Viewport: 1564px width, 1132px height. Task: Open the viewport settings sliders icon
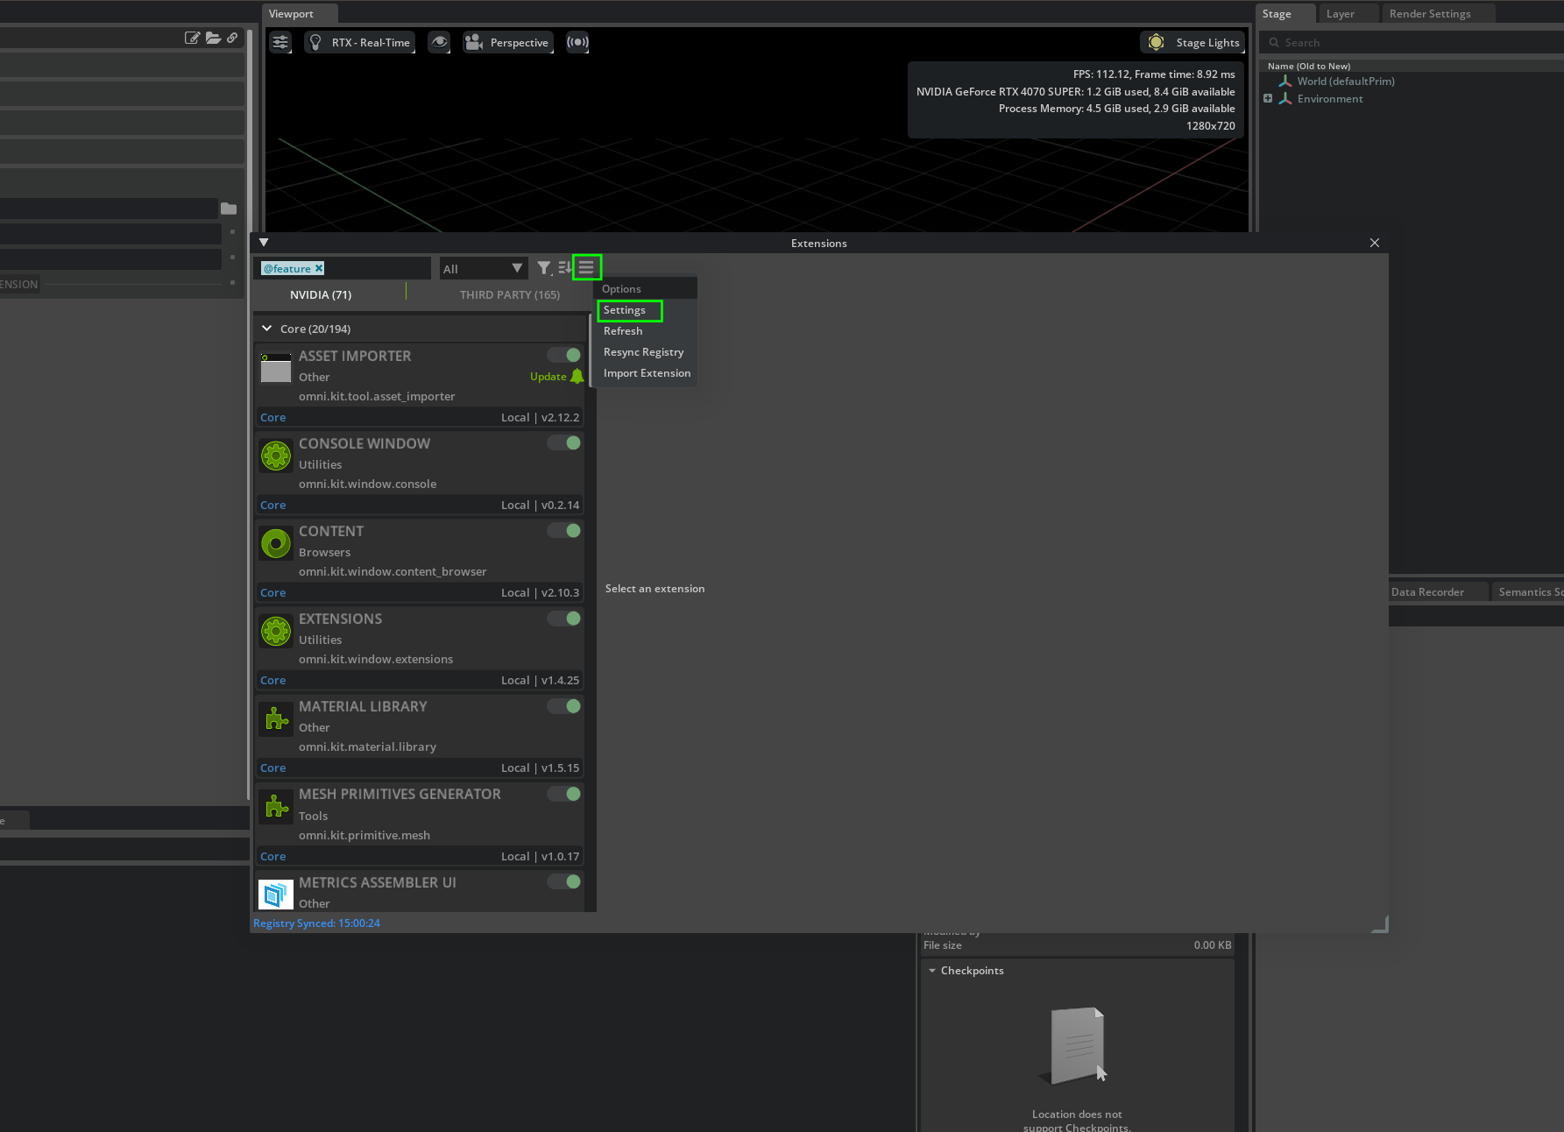point(280,42)
